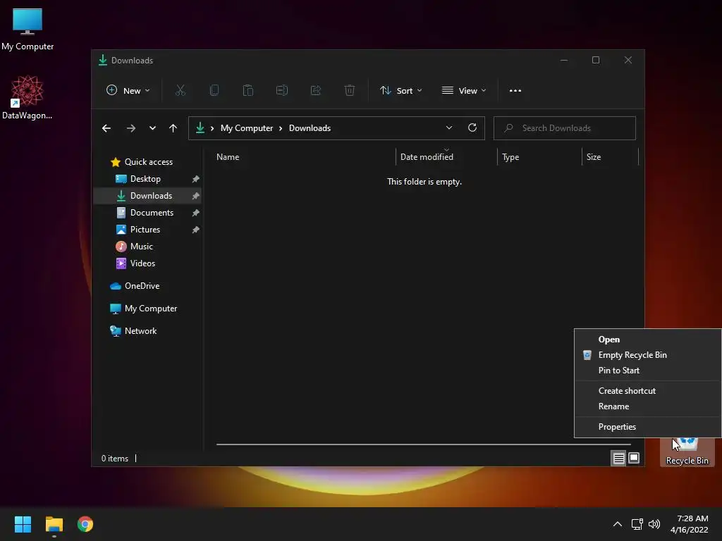Click the horizontal scrollbar in file pane
The height and width of the screenshot is (541, 722).
(x=424, y=444)
